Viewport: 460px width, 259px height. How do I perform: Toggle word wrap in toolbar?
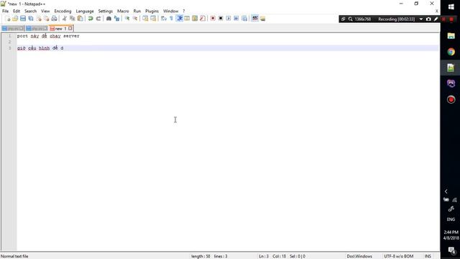(164, 19)
